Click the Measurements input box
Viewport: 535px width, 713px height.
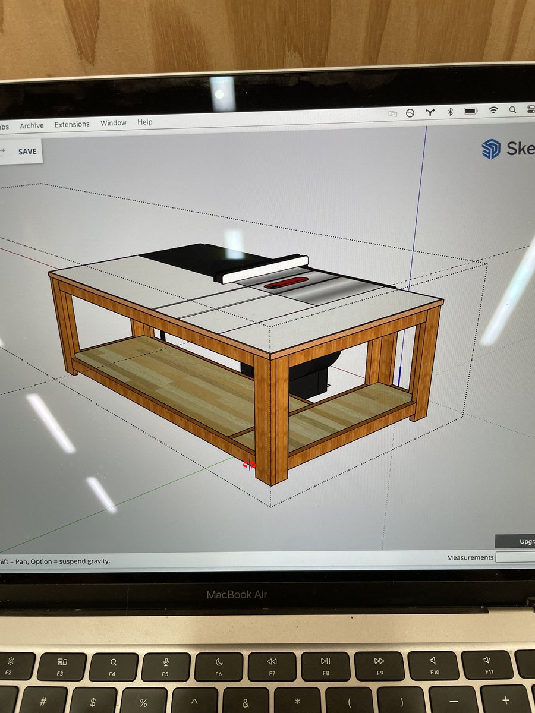(515, 557)
